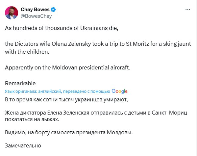Click the 'Язык оригинала: английский' translation link
This screenshot has height=156, width=197.
click(34, 91)
